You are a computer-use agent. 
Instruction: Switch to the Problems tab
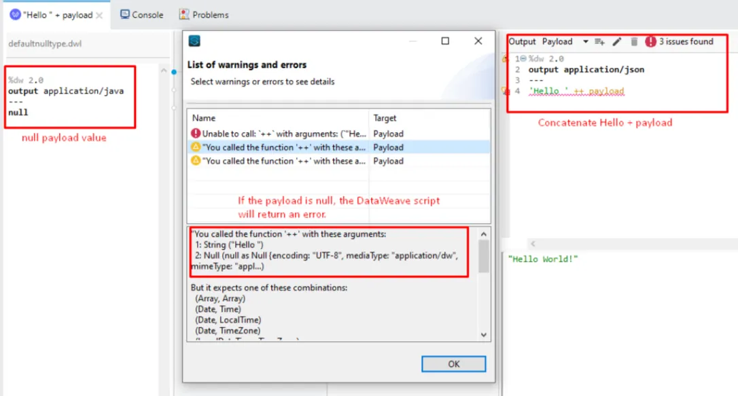[x=204, y=14]
